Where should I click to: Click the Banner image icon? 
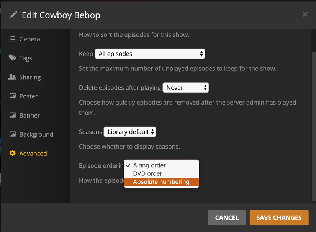[x=13, y=115]
